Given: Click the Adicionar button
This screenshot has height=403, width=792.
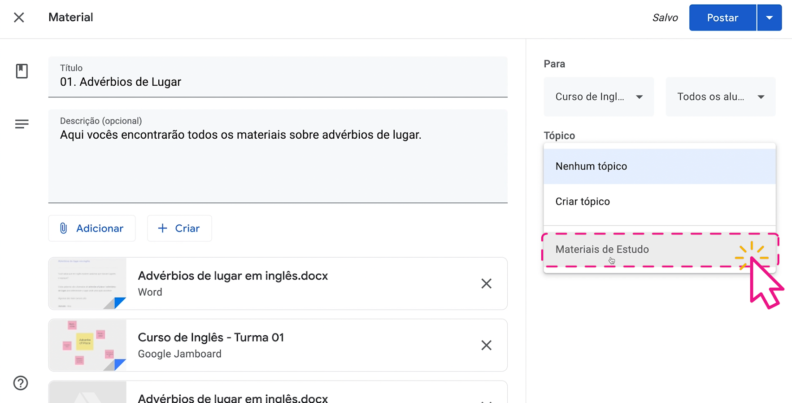Looking at the screenshot, I should [92, 228].
